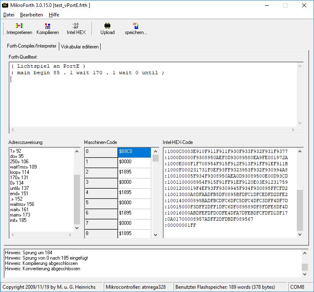Start the Kompilieren toolbar action
The width and height of the screenshot is (314, 292).
pos(48,29)
